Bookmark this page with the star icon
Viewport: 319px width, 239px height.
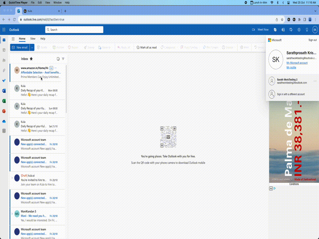click(282, 20)
